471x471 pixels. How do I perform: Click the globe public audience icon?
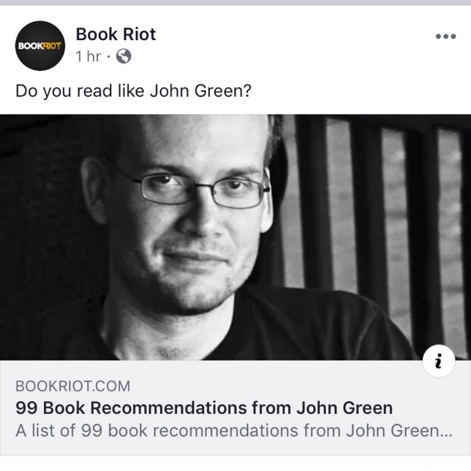tap(123, 56)
